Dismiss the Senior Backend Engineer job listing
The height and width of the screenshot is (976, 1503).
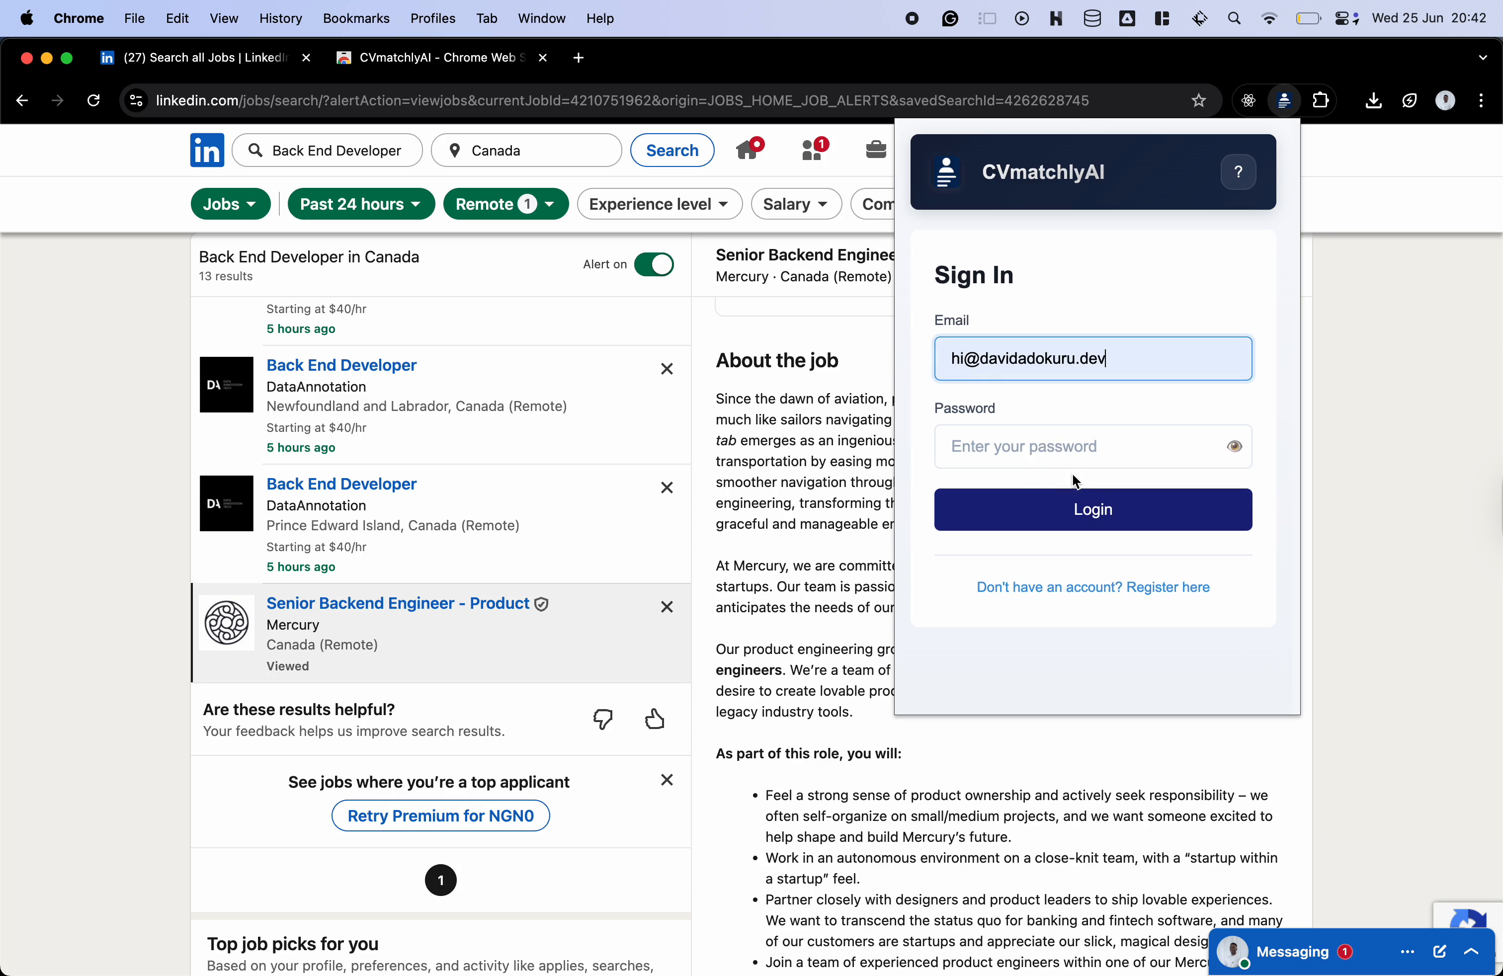pyautogui.click(x=667, y=607)
